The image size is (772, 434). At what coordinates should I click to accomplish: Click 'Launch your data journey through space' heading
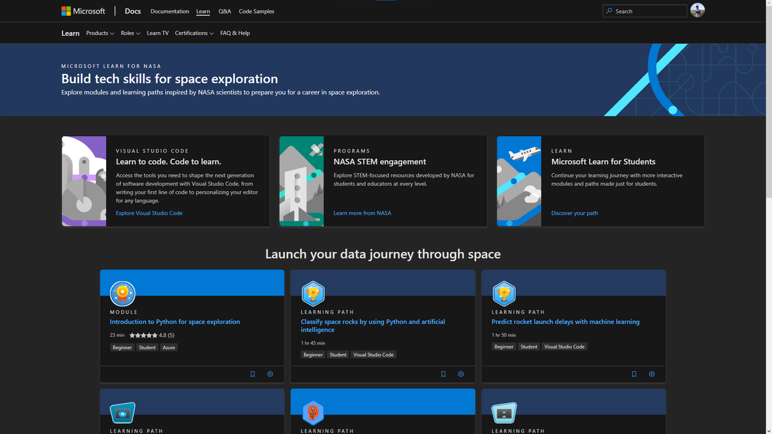coord(383,254)
